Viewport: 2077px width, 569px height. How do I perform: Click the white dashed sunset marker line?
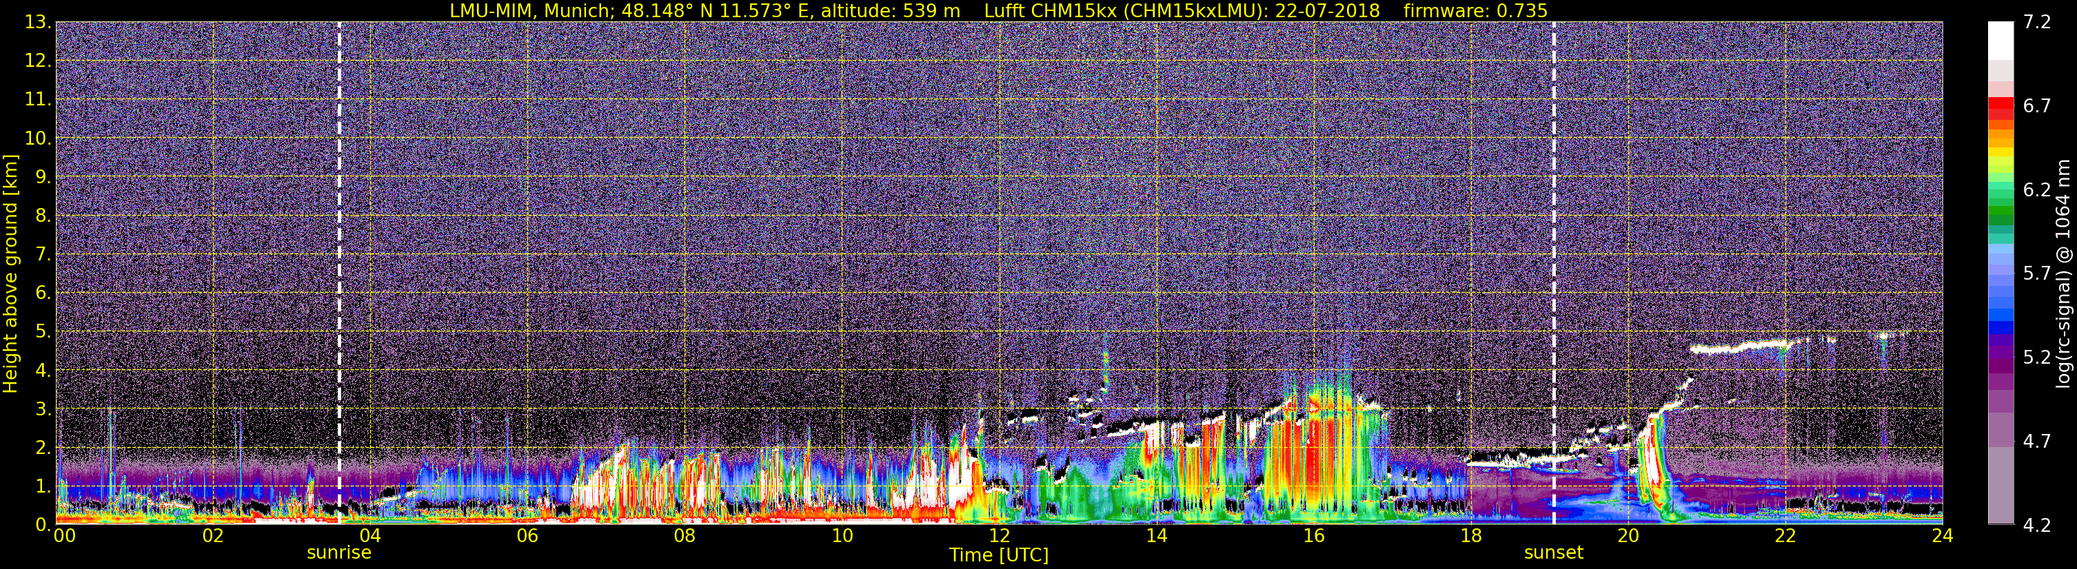point(1553,272)
